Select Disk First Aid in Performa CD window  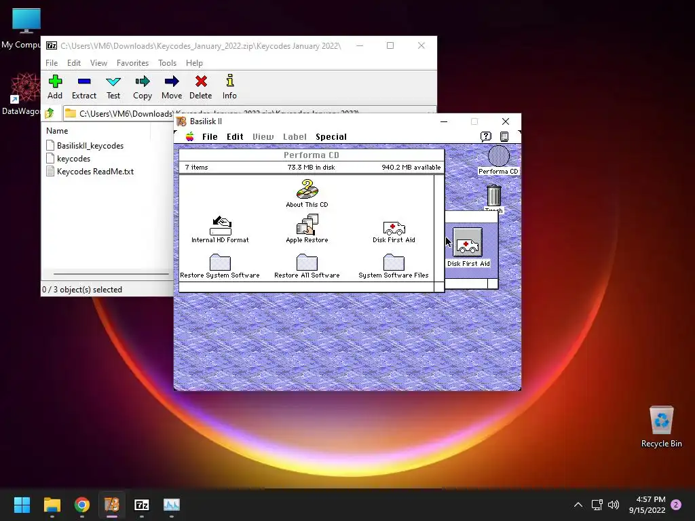[394, 233]
